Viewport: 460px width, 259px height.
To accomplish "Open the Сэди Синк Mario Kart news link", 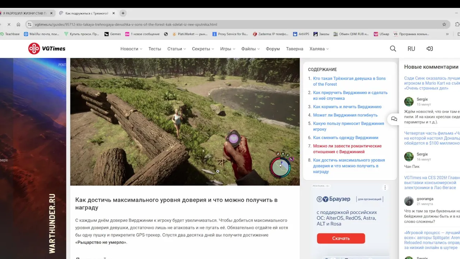I will pos(432,83).
